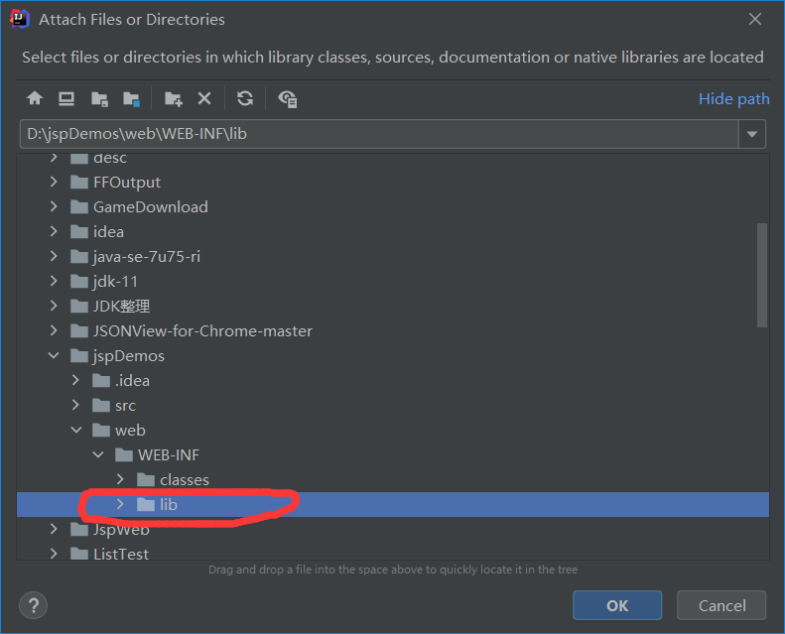
Task: Click the Delete (X) toolbar icon
Action: coord(204,98)
